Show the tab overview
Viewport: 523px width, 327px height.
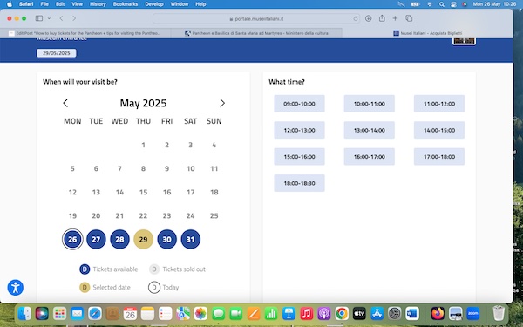tap(409, 18)
